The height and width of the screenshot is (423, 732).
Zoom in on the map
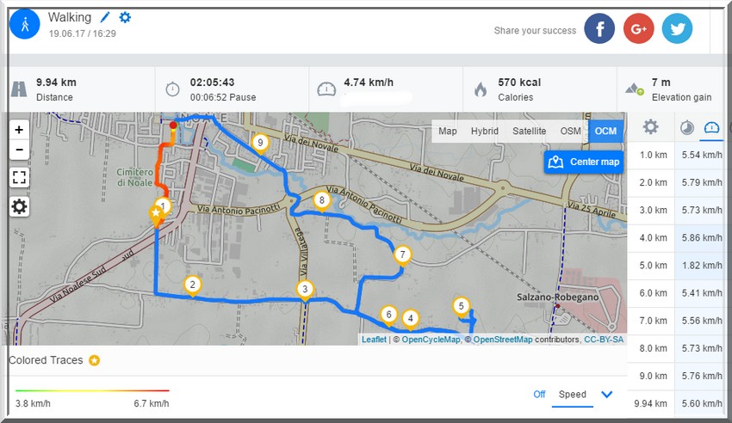19,129
